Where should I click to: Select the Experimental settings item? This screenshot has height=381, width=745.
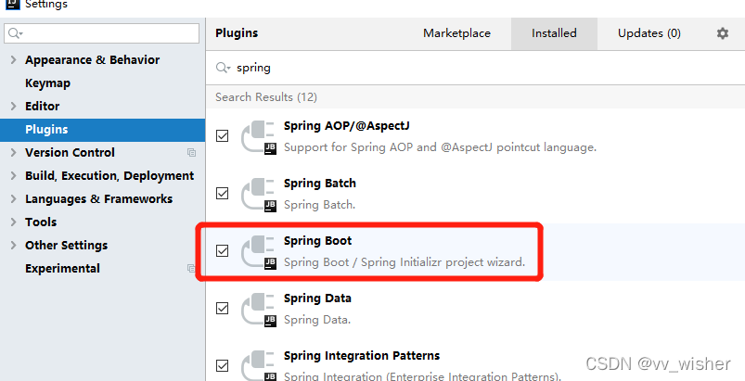[x=62, y=269]
